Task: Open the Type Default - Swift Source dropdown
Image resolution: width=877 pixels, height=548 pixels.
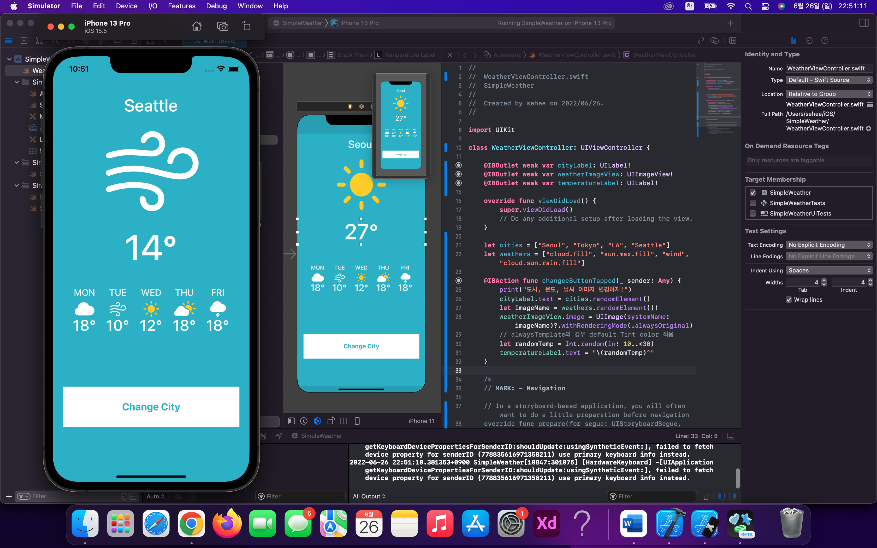Action: [x=828, y=80]
